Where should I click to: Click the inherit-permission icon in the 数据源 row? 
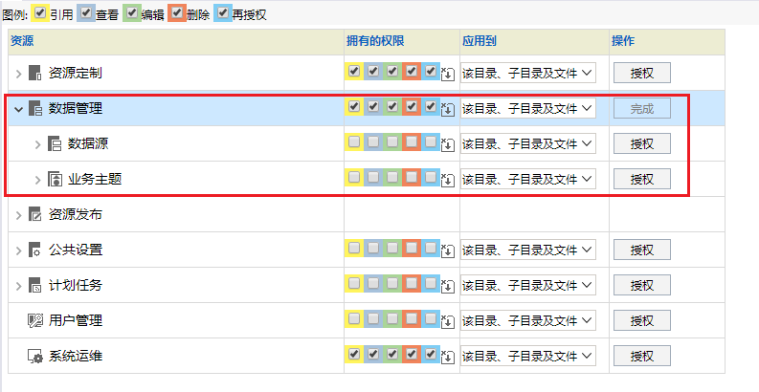pos(448,144)
